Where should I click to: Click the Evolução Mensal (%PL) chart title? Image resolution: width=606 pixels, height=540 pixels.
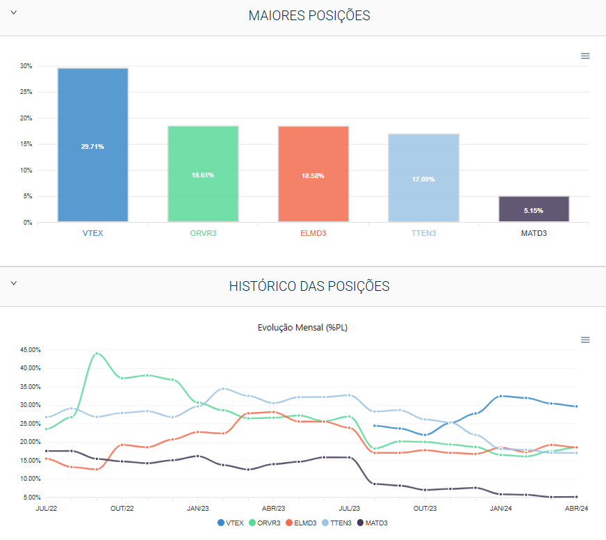click(x=302, y=328)
